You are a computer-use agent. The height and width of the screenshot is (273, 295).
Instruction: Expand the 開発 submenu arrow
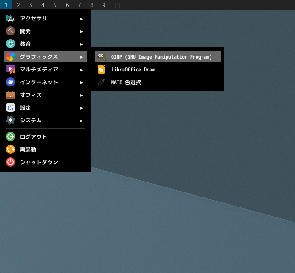coord(81,32)
